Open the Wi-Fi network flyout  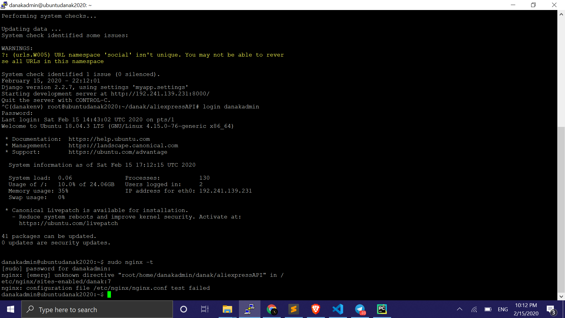(474, 309)
